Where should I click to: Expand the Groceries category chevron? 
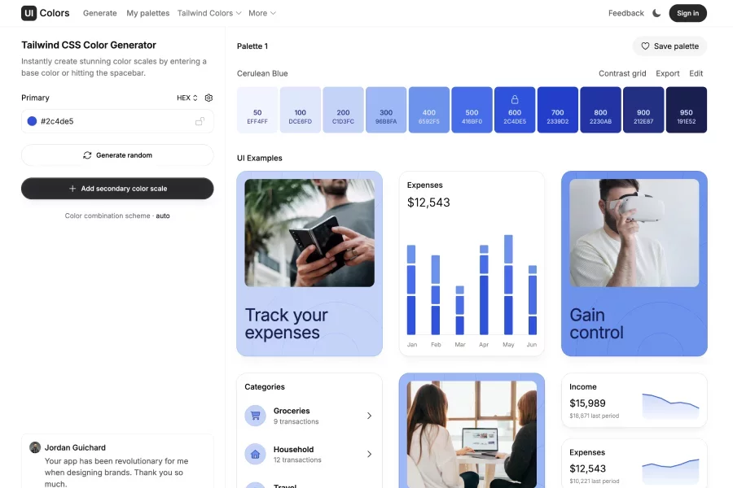369,416
